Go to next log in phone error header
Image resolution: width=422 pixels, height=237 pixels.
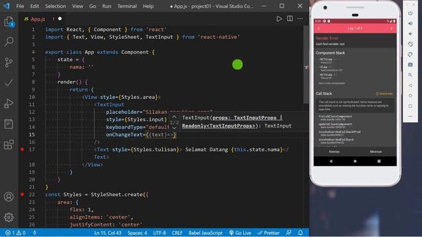pos(391,28)
